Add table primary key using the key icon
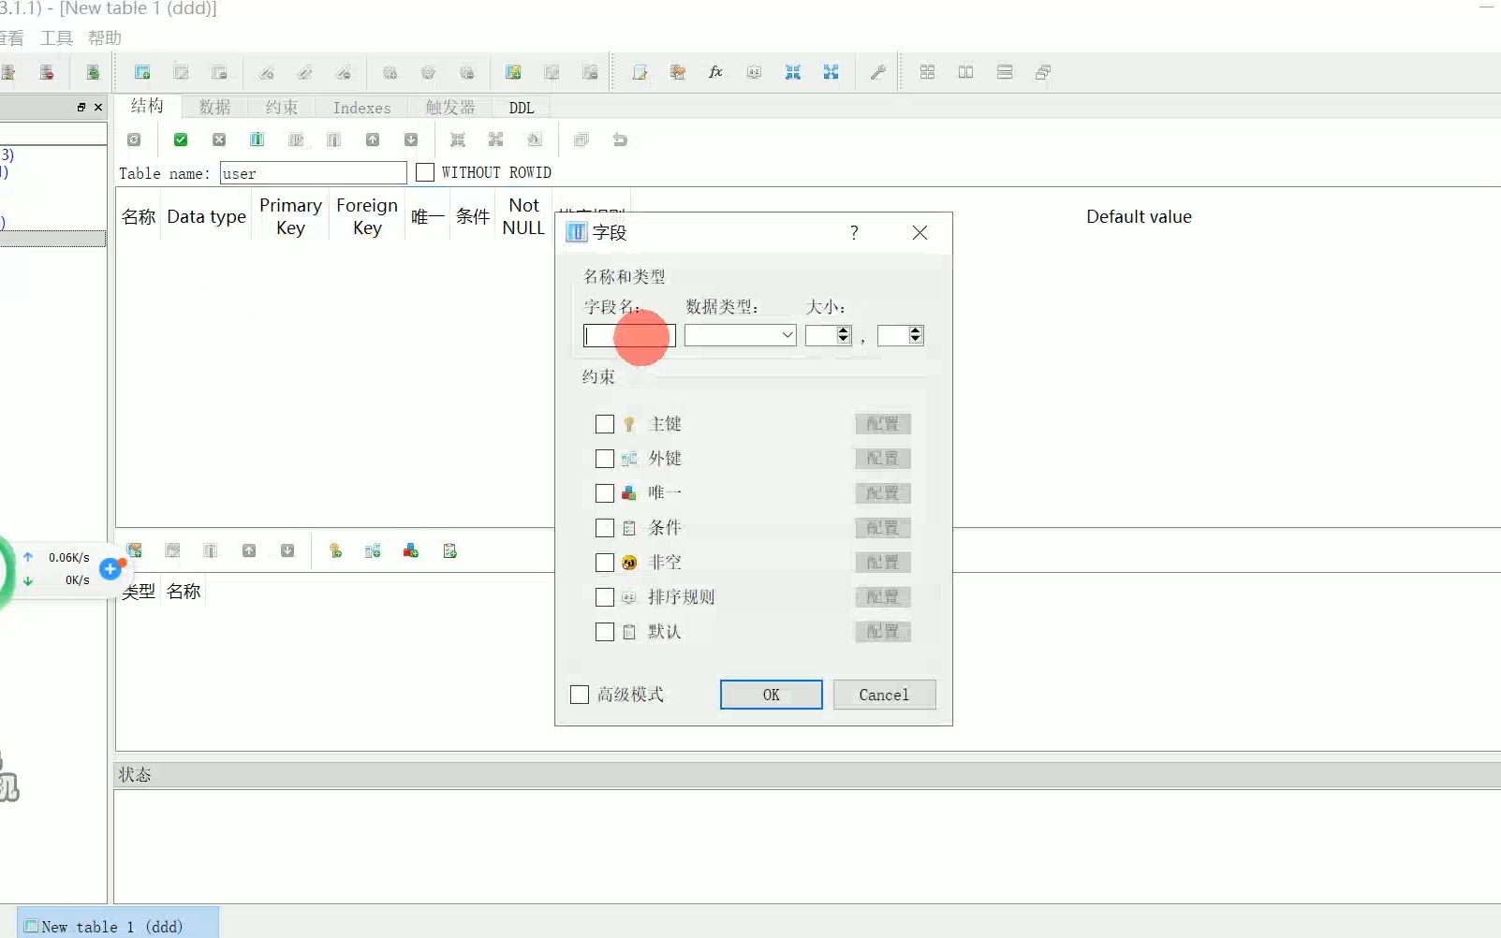 pyautogui.click(x=335, y=550)
